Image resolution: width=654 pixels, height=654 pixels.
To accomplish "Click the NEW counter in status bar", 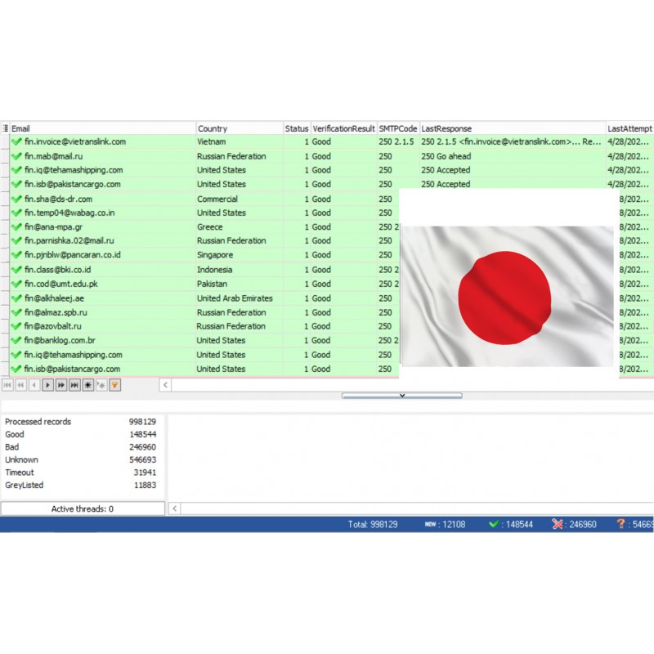I will click(x=430, y=524).
